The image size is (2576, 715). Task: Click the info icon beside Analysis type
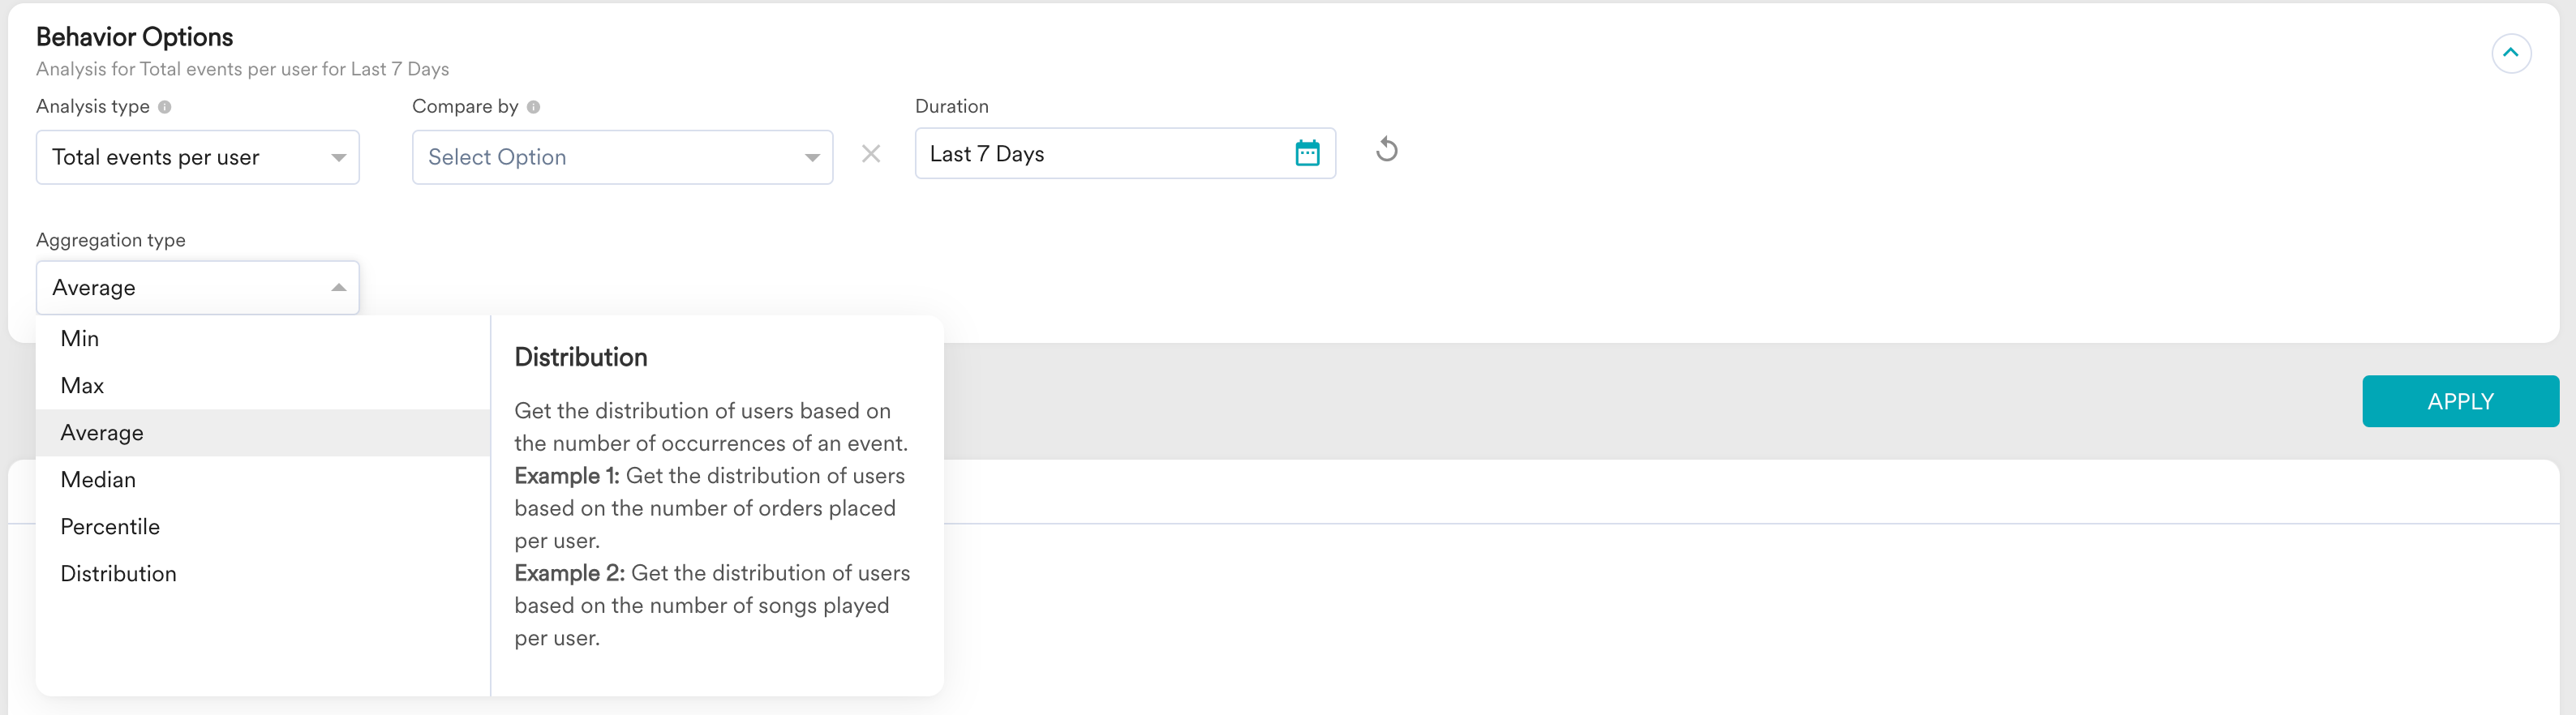(165, 107)
